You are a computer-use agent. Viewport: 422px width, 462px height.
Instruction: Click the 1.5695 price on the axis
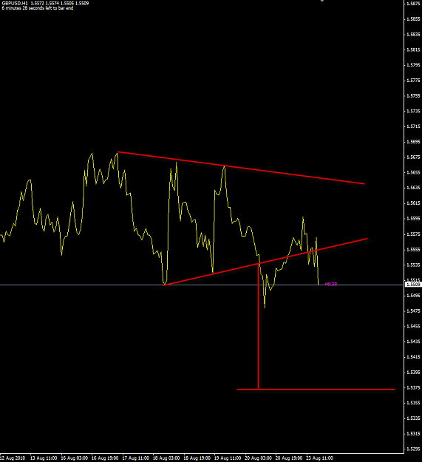(413, 142)
